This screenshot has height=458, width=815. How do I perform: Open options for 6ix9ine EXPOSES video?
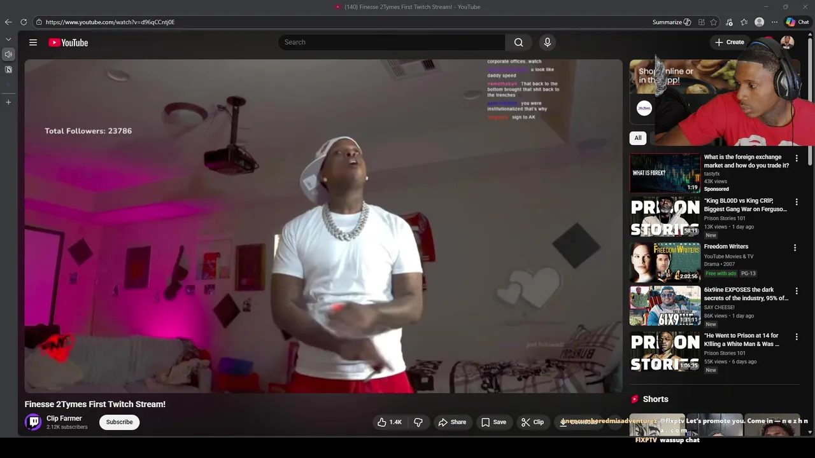click(x=796, y=291)
